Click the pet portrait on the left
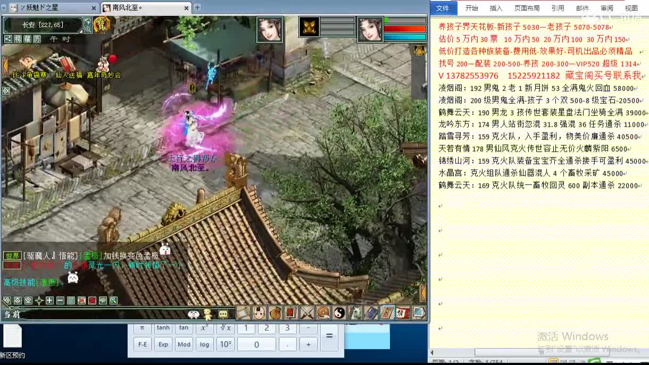Image resolution: width=649 pixels, height=365 pixels. (x=270, y=29)
